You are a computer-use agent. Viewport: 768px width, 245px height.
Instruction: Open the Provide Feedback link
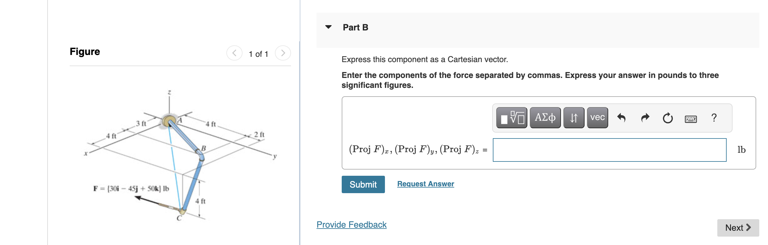point(351,225)
